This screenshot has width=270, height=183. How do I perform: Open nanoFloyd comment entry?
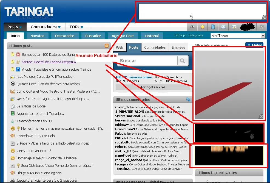click(146, 156)
